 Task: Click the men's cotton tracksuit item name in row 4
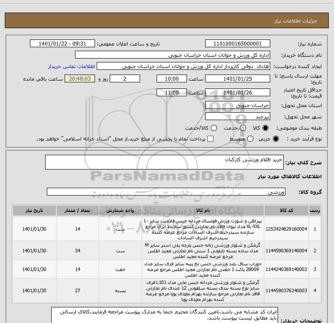203,290
